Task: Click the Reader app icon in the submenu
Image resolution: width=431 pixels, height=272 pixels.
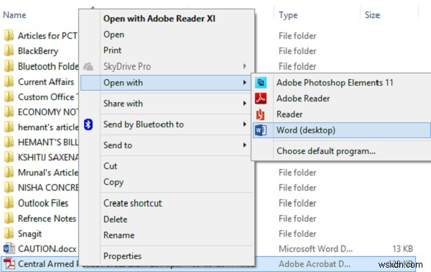Action: 261,114
